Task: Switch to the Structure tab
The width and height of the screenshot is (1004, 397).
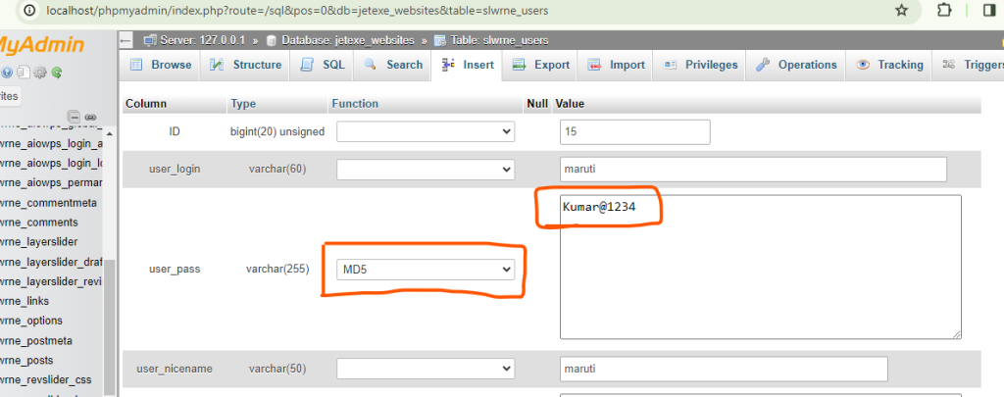Action: pyautogui.click(x=246, y=65)
